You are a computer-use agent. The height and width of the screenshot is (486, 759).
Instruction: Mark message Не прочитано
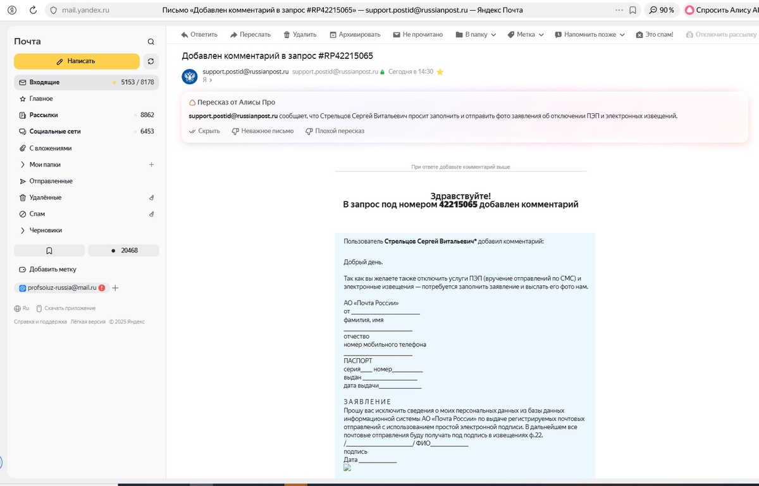click(417, 35)
